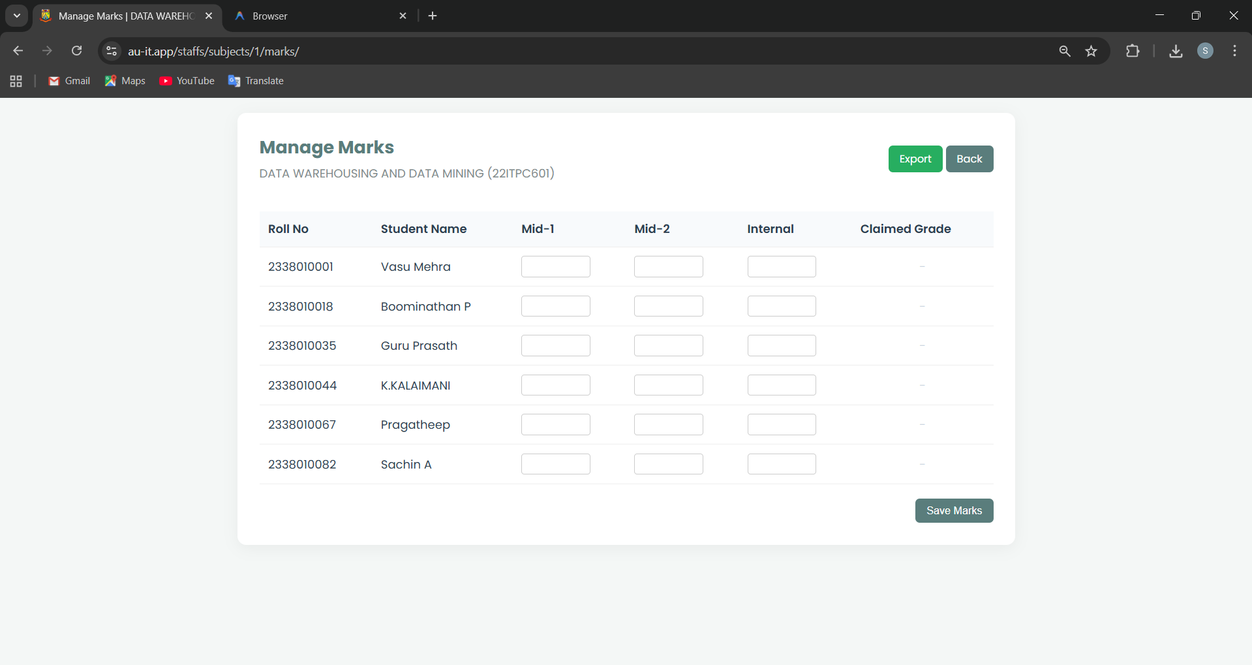Go back to the previous page

(x=18, y=51)
